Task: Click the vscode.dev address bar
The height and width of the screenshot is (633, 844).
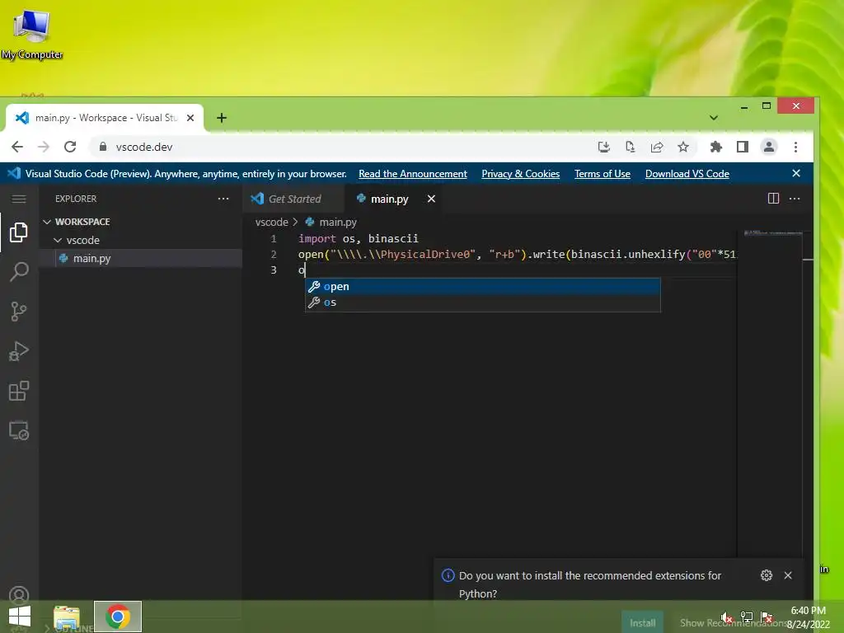Action: point(345,147)
